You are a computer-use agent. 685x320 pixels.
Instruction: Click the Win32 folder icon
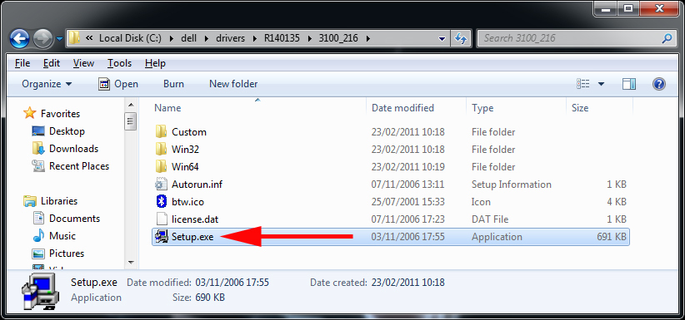point(161,149)
